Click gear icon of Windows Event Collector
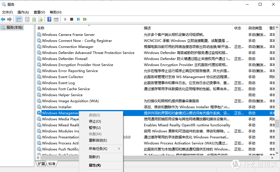 click(x=39, y=77)
